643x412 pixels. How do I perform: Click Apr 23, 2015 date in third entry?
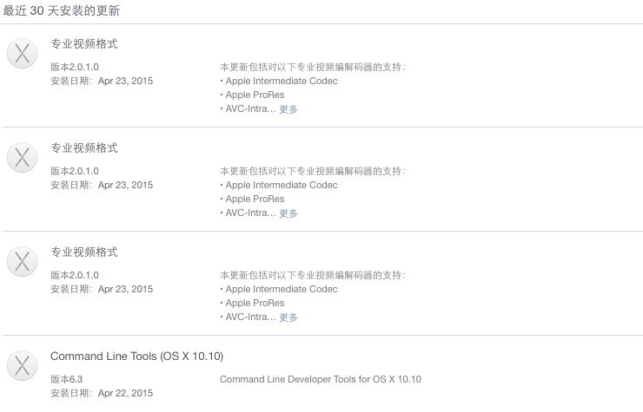(125, 289)
